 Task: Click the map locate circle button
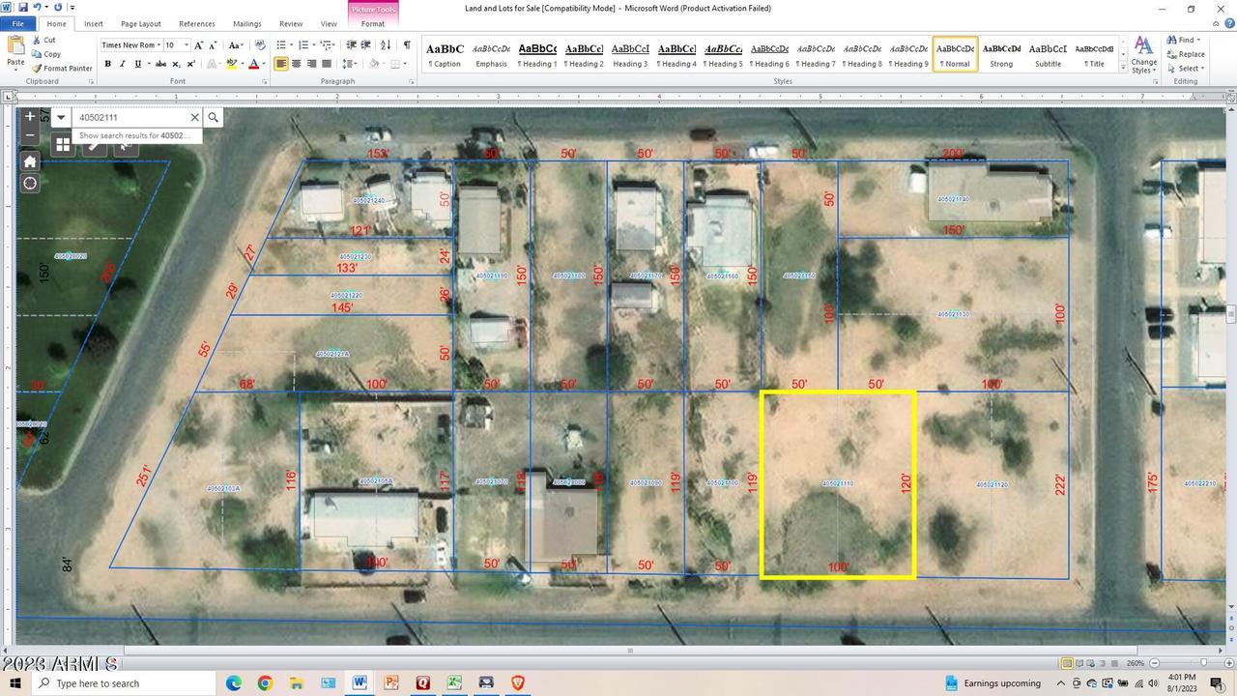click(30, 184)
